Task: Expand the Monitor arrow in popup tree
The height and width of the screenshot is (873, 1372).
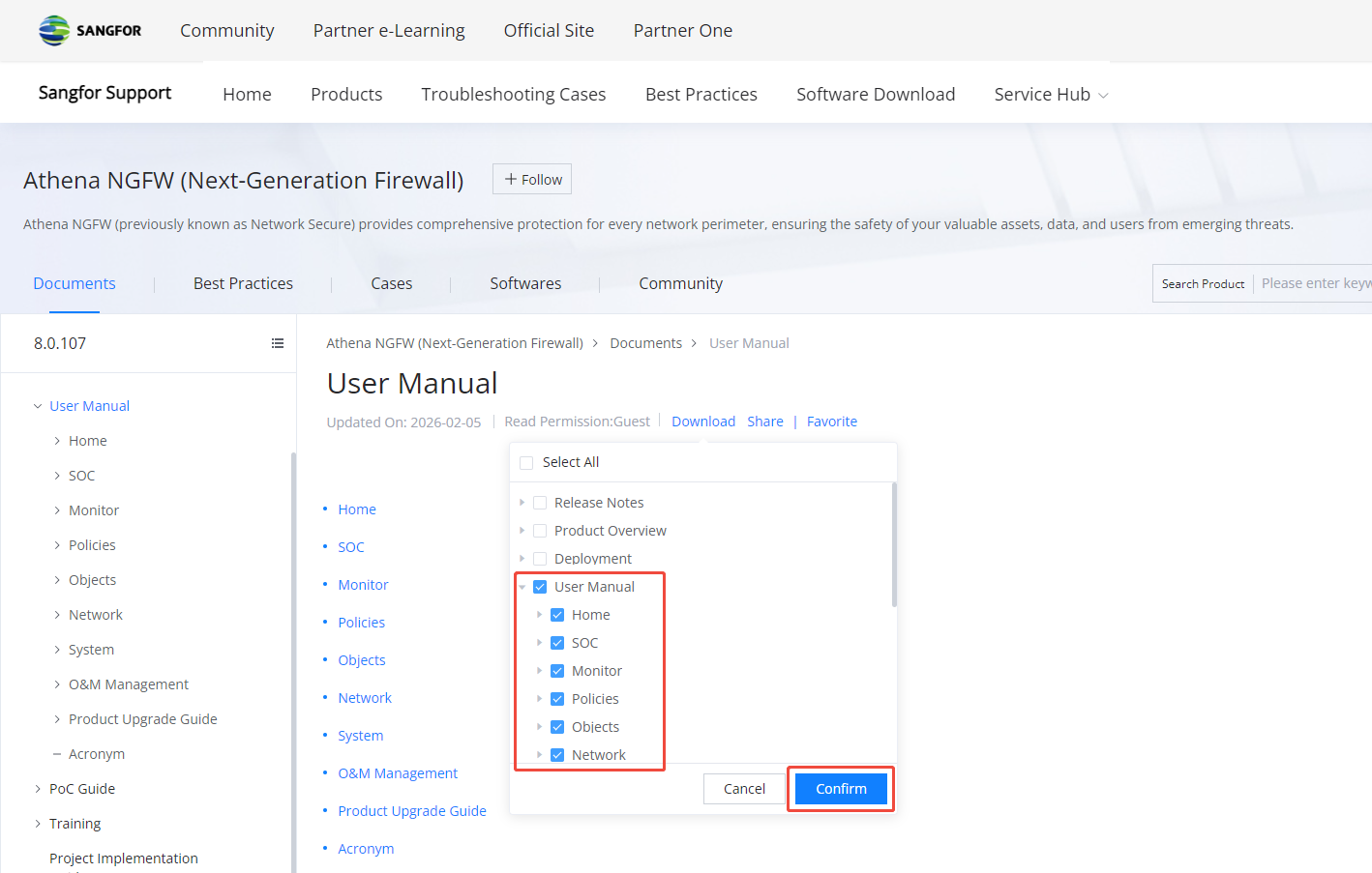Action: pos(539,671)
